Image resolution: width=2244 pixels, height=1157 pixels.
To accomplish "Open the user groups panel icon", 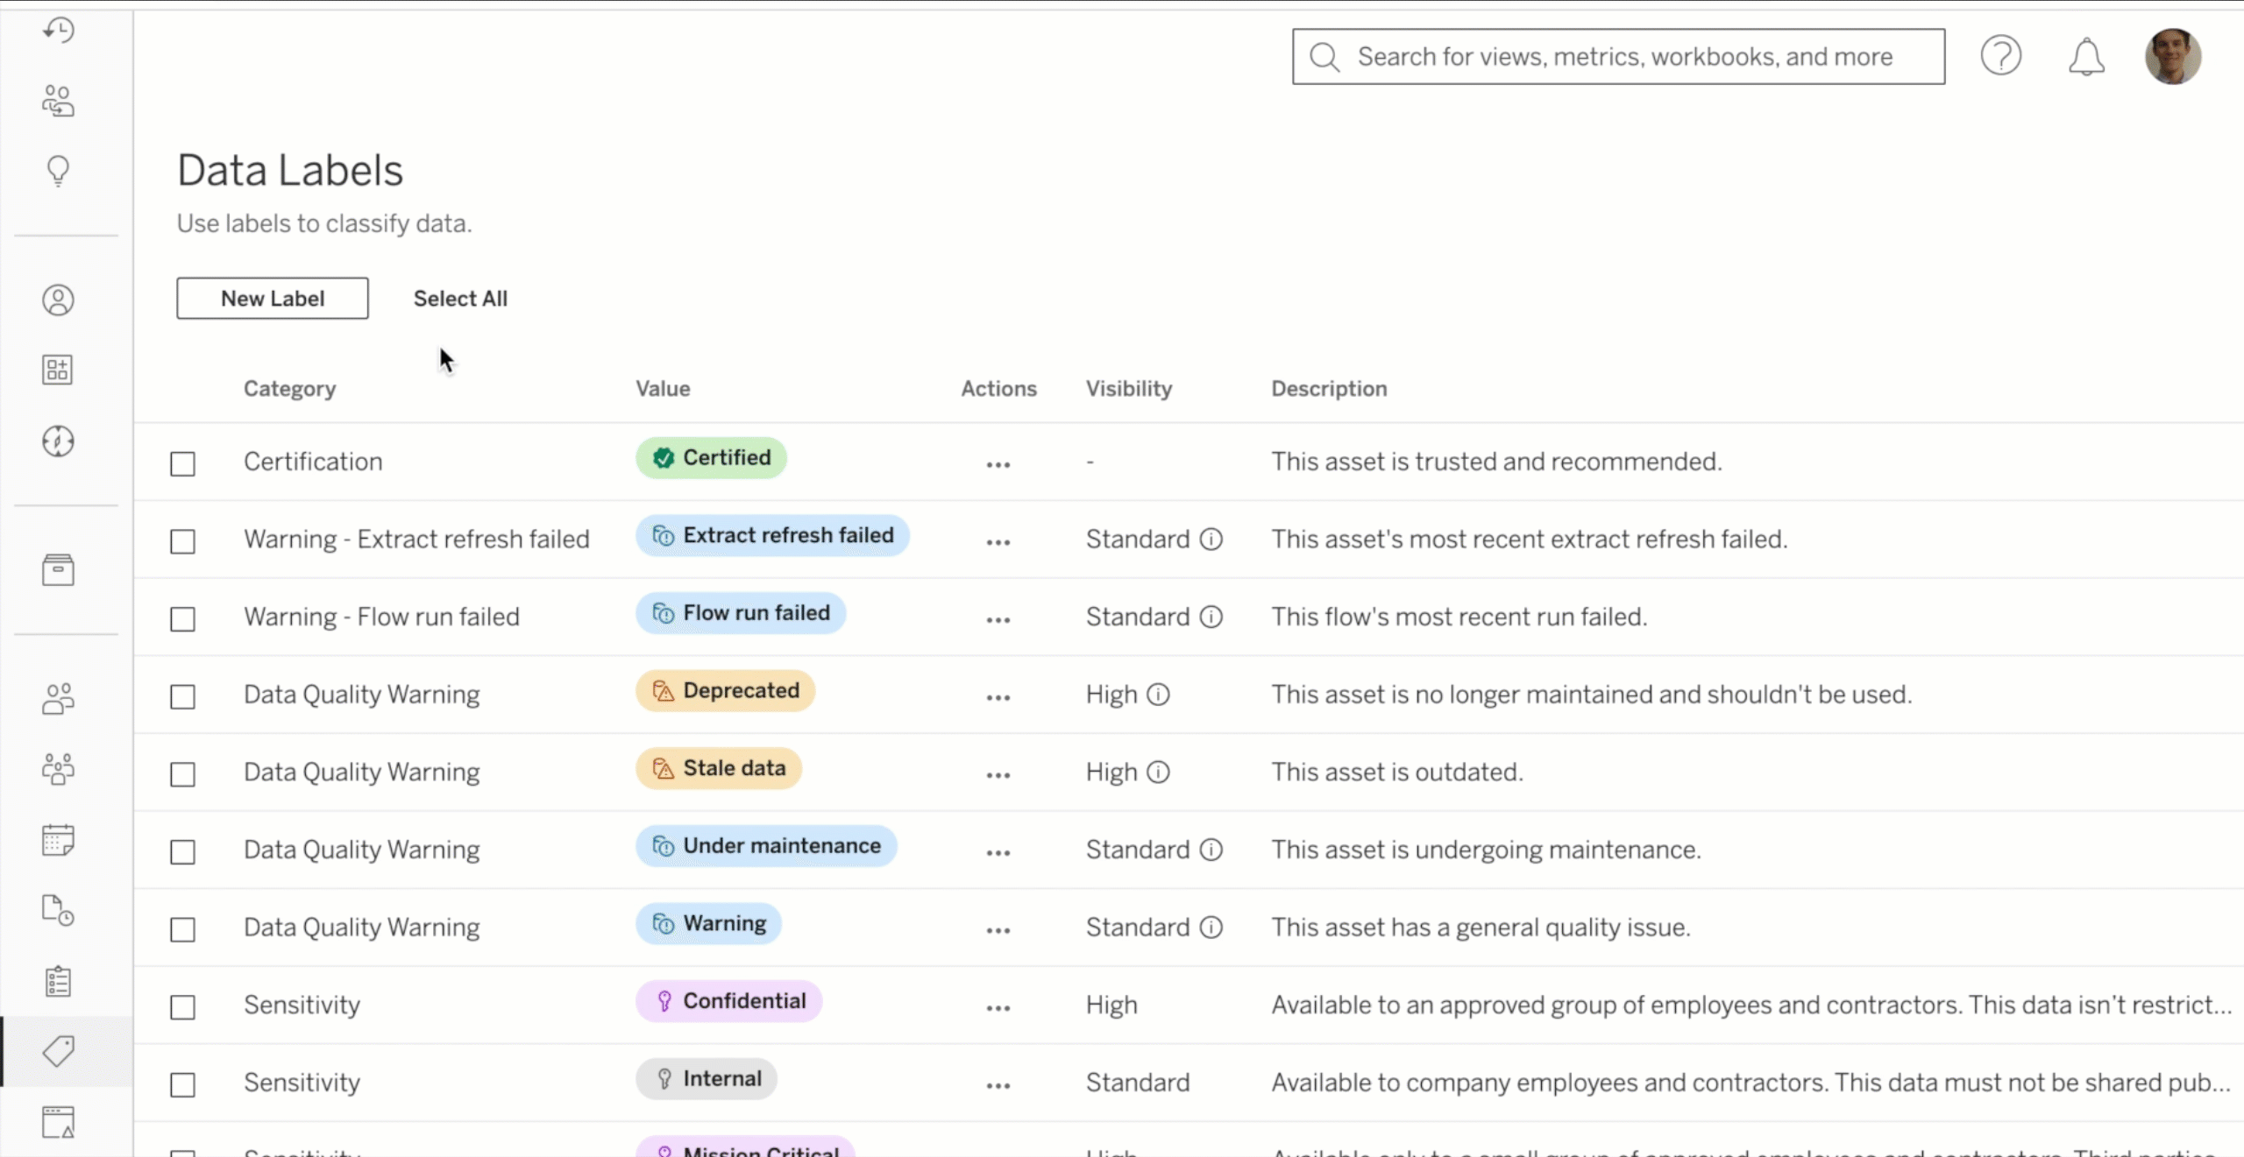I will 59,769.
